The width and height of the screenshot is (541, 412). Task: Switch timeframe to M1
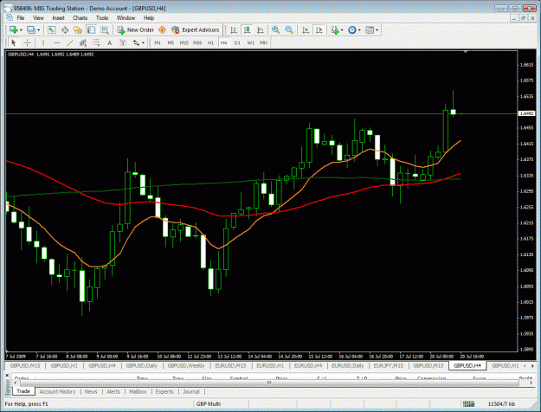click(x=158, y=42)
